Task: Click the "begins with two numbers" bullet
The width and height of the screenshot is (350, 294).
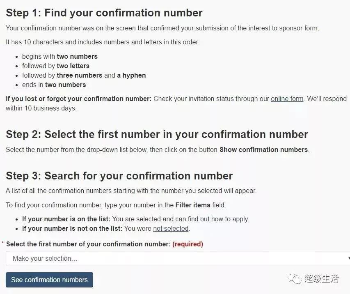Action: click(60, 57)
